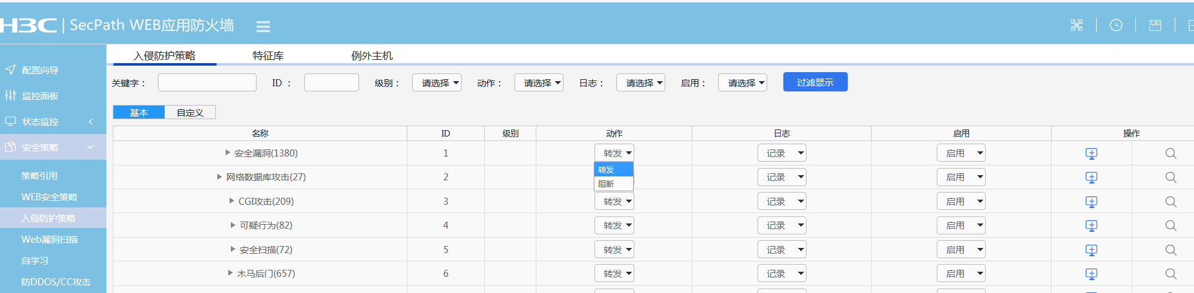
Task: Open the 级别 filter dropdown
Action: point(436,83)
